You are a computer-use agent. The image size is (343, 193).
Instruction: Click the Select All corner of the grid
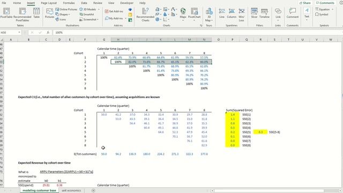(2, 40)
